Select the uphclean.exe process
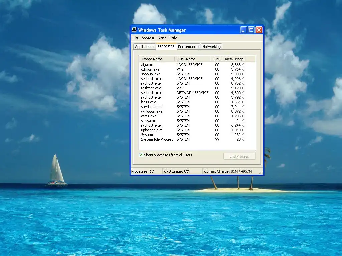 pyautogui.click(x=197, y=130)
